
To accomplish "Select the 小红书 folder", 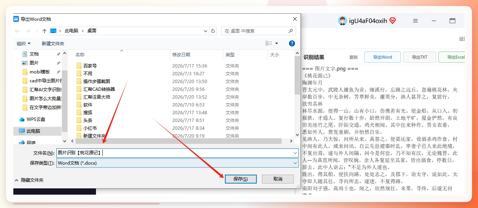I will pyautogui.click(x=90, y=128).
